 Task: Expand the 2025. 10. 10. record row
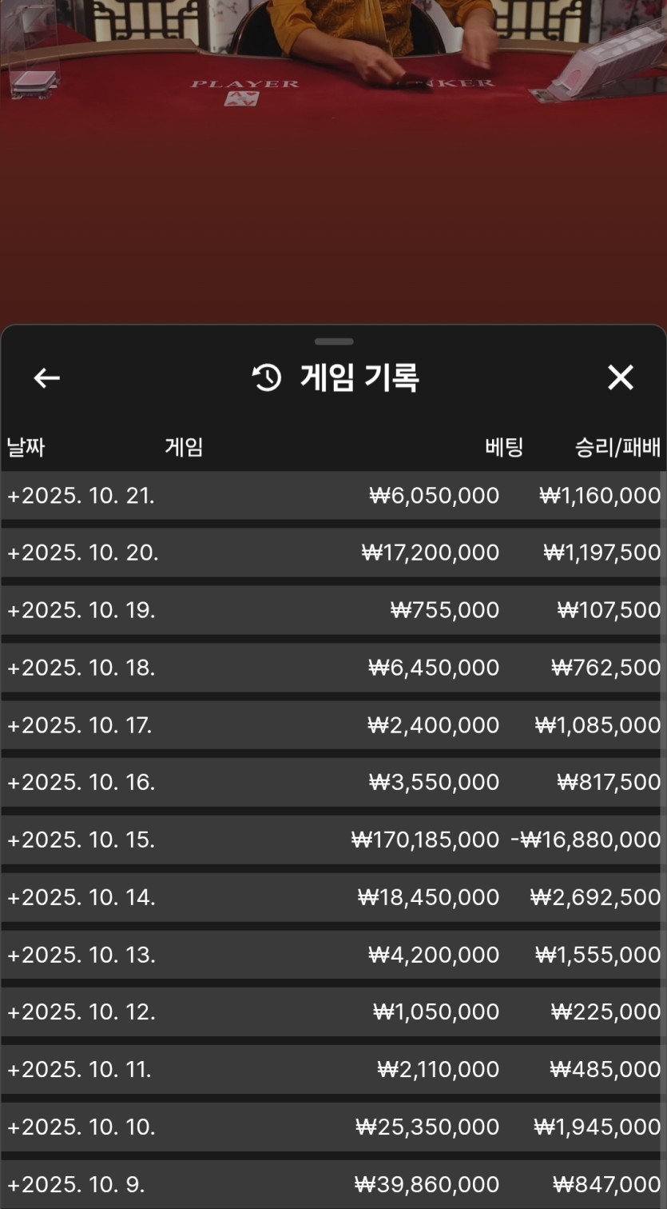(81, 1127)
